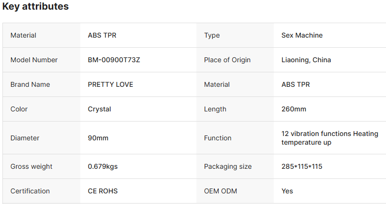386x204 pixels.
Task: Click the ABS TPR value in first row
Action: coord(102,35)
